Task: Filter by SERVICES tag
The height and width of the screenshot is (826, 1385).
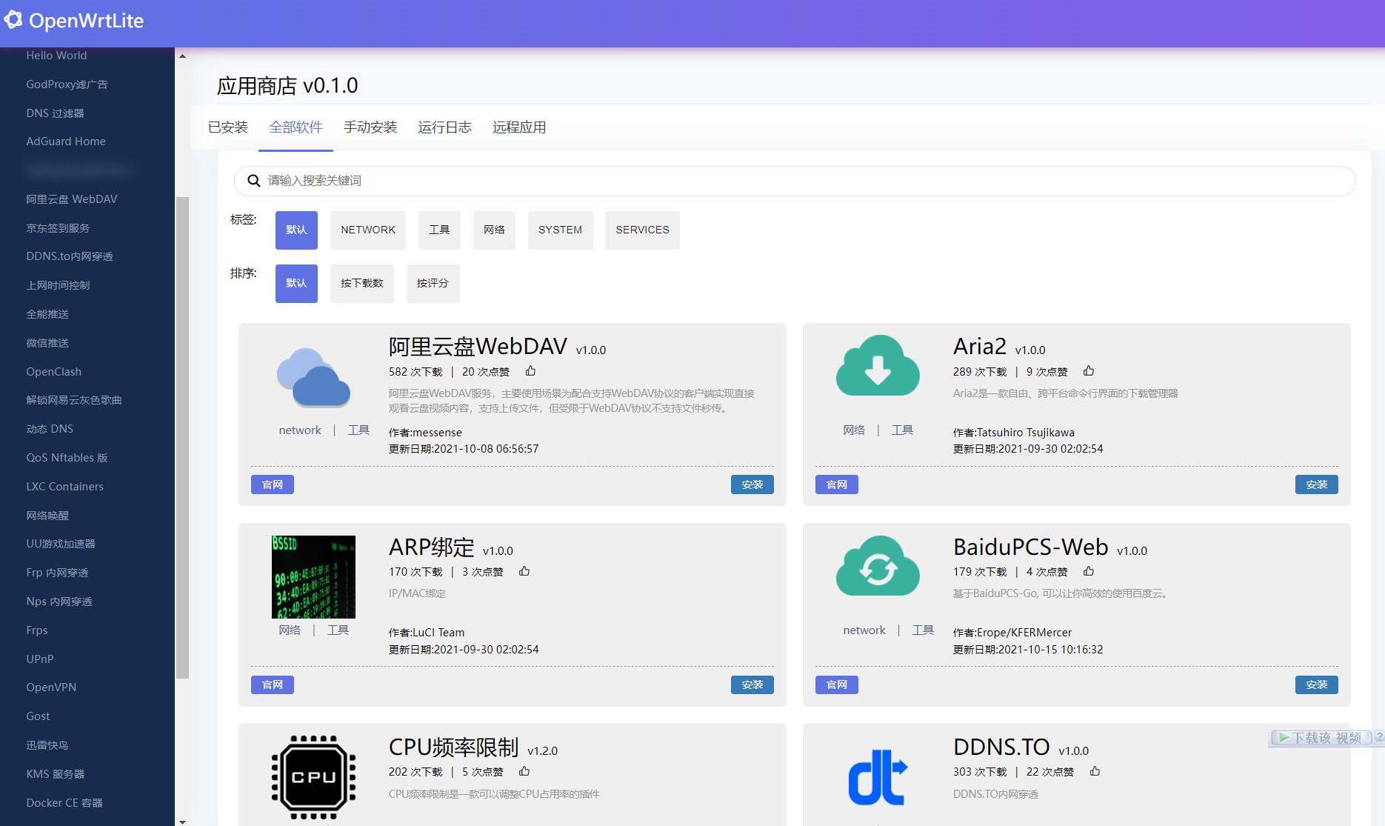Action: point(642,230)
